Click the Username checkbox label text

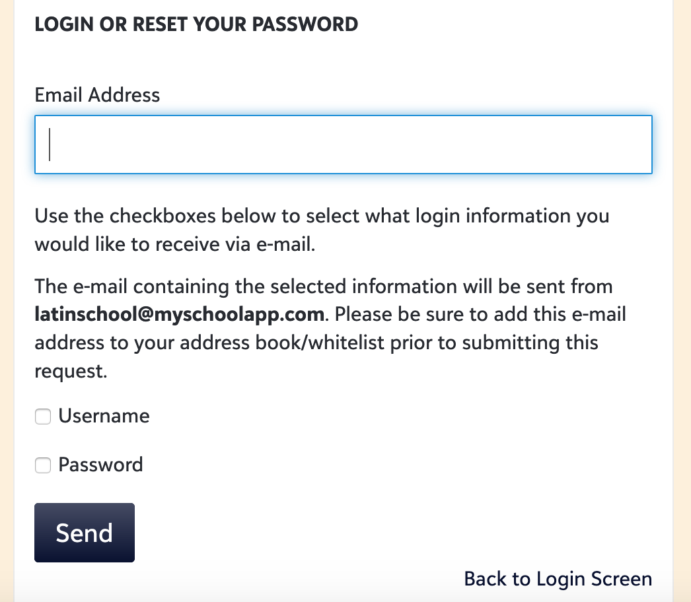point(104,416)
